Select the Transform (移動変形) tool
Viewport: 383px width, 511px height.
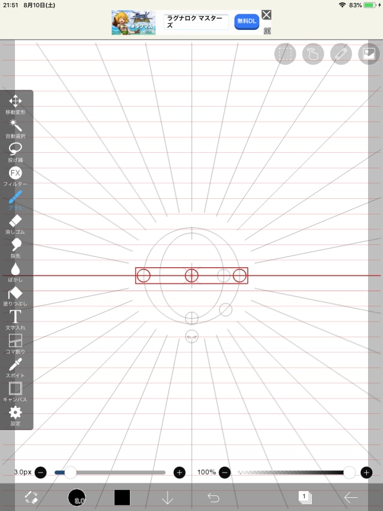[16, 105]
